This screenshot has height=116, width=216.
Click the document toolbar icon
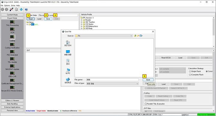tap(16, 10)
